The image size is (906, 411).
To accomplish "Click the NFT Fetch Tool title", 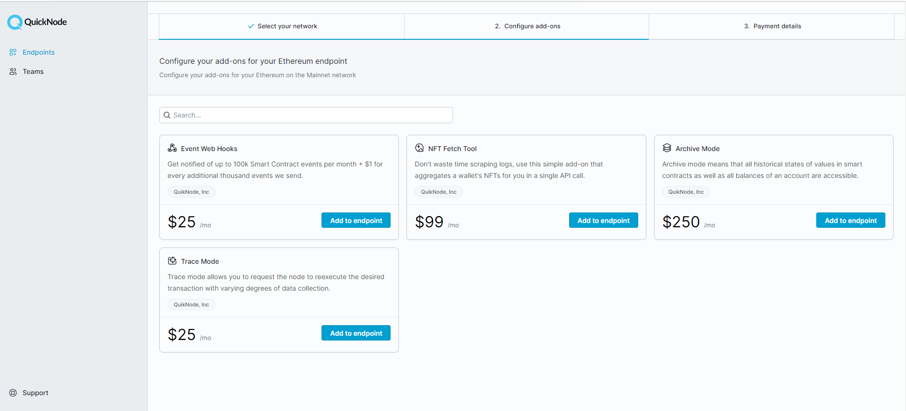I will coord(453,149).
